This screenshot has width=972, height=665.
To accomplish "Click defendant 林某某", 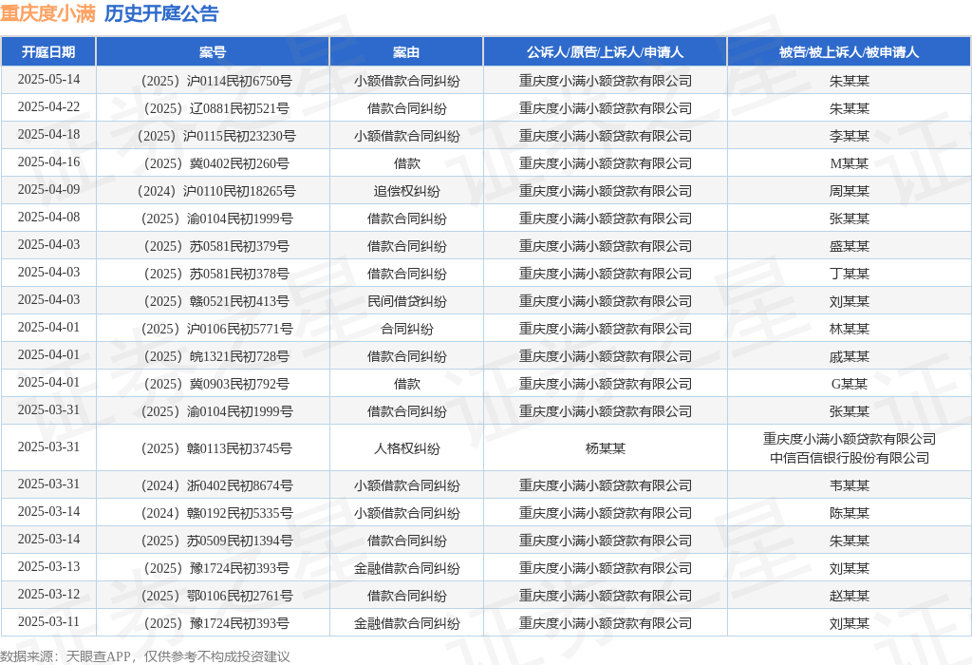I will pos(850,329).
